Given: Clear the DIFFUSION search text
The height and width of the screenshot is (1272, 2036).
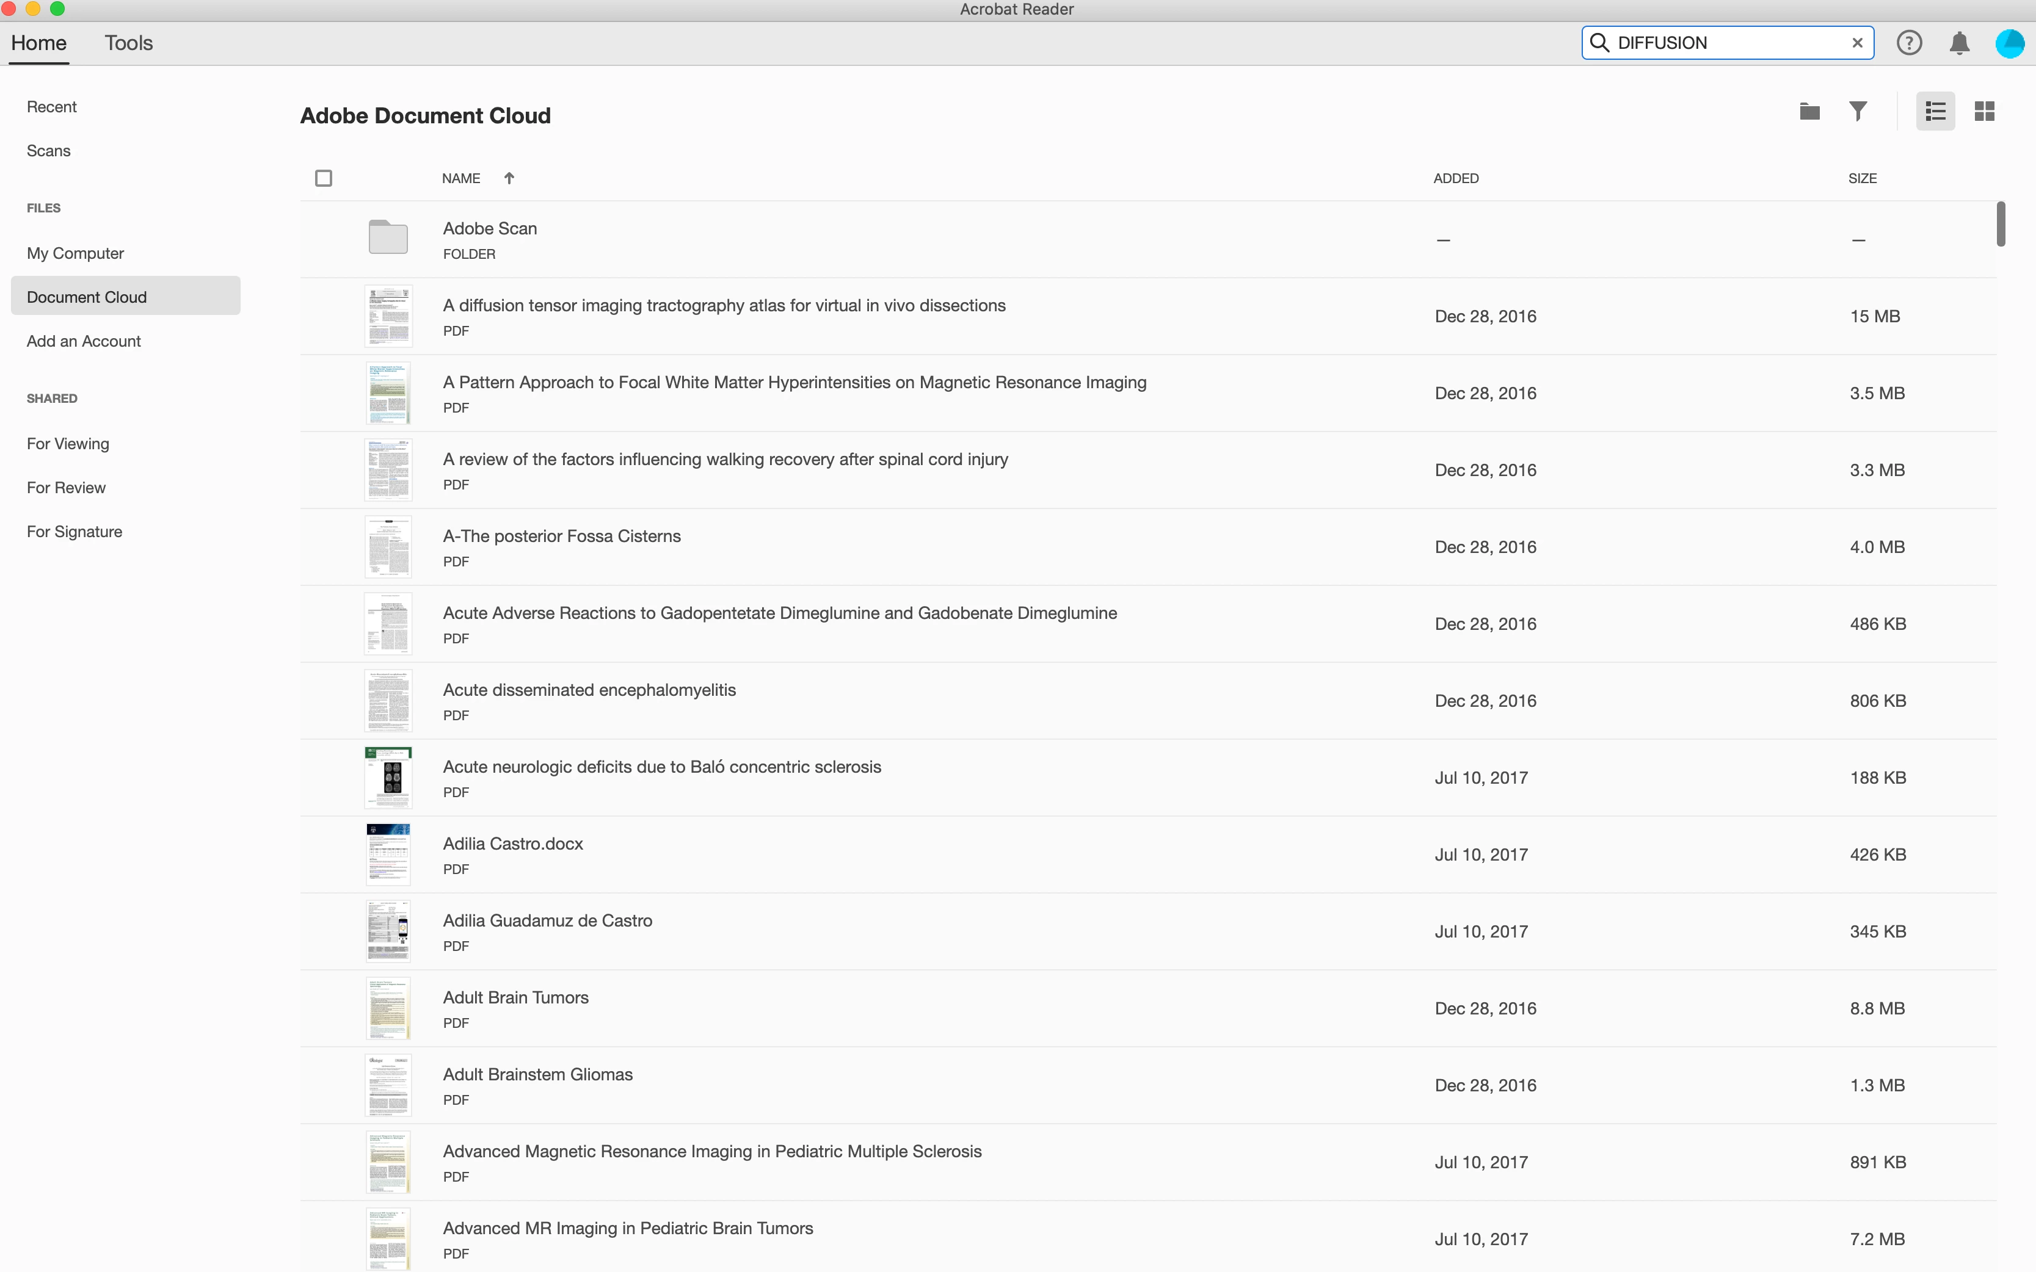Looking at the screenshot, I should 1856,43.
